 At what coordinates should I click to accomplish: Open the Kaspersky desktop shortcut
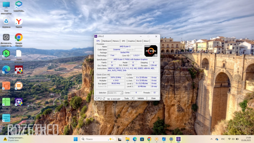[x=6, y=54]
